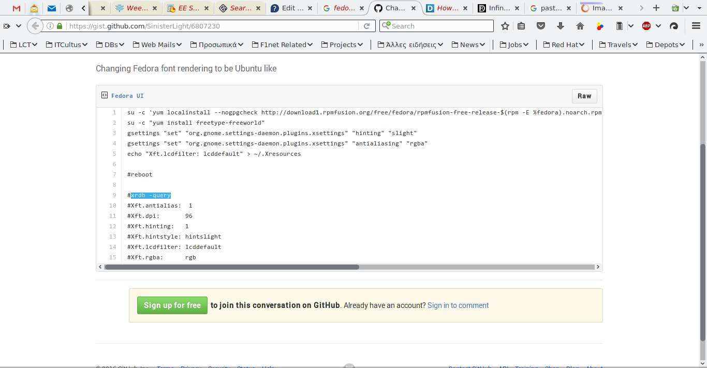Viewport: 707px width, 368px height.
Task: Click the Sign up for free button
Action: click(172, 305)
